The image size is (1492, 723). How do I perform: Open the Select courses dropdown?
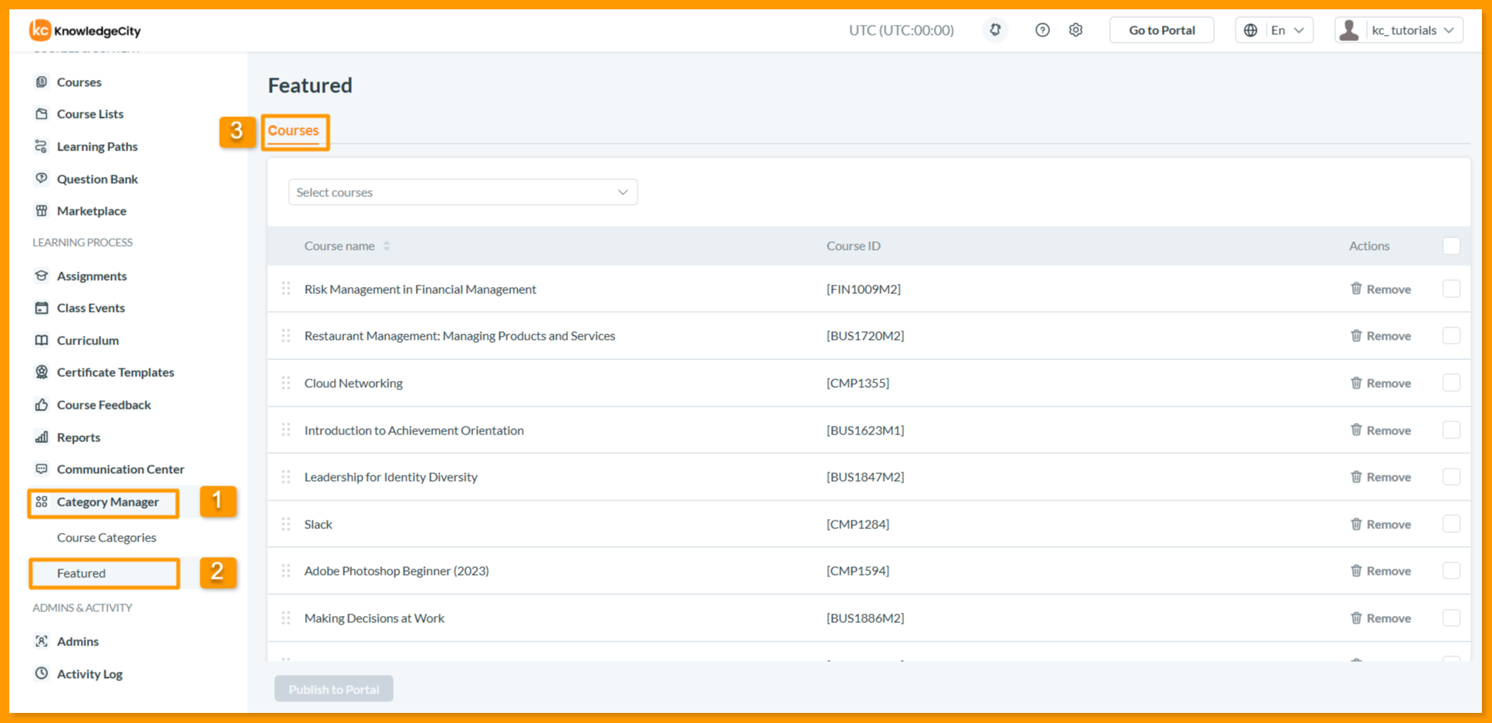point(463,192)
